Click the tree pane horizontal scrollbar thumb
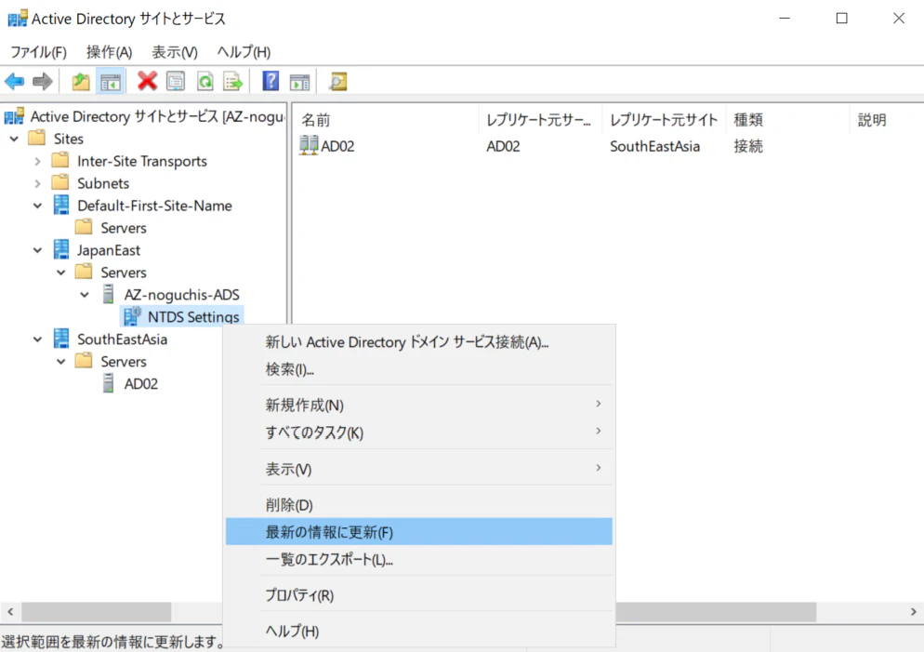This screenshot has width=924, height=652. tap(97, 611)
